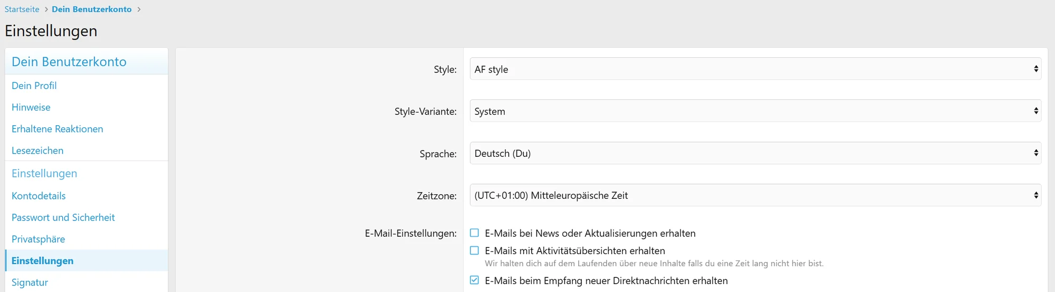
Task: Go to Startseite breadcrumb link
Action: pyautogui.click(x=22, y=9)
